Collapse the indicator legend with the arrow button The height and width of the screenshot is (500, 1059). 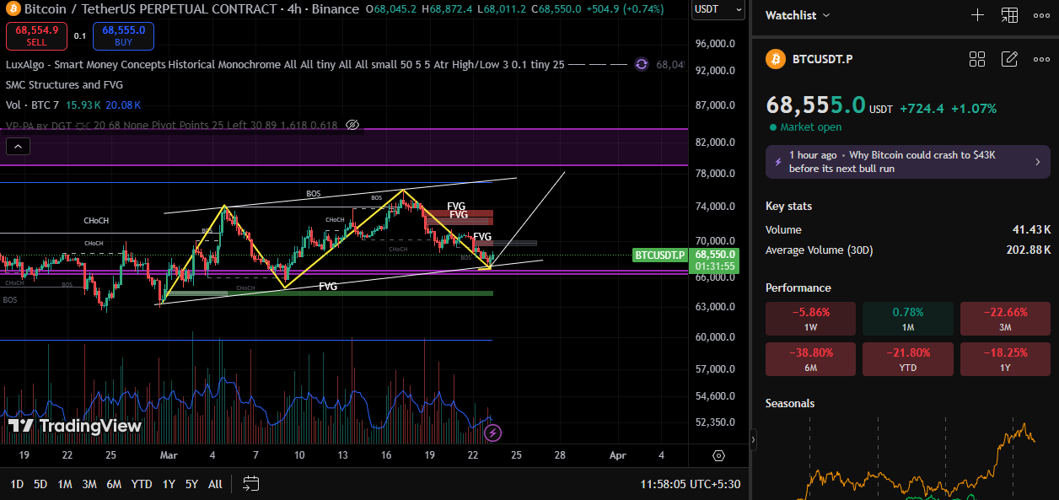pyautogui.click(x=19, y=147)
